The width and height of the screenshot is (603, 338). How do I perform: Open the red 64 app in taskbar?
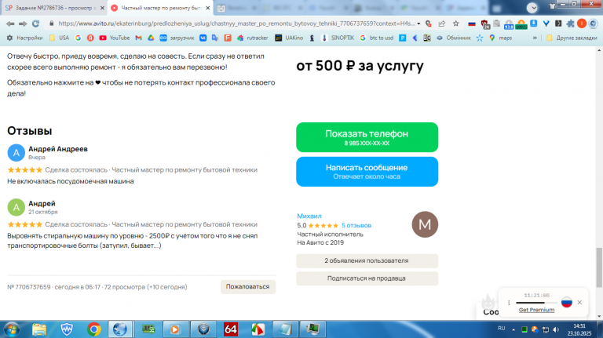[230, 329]
